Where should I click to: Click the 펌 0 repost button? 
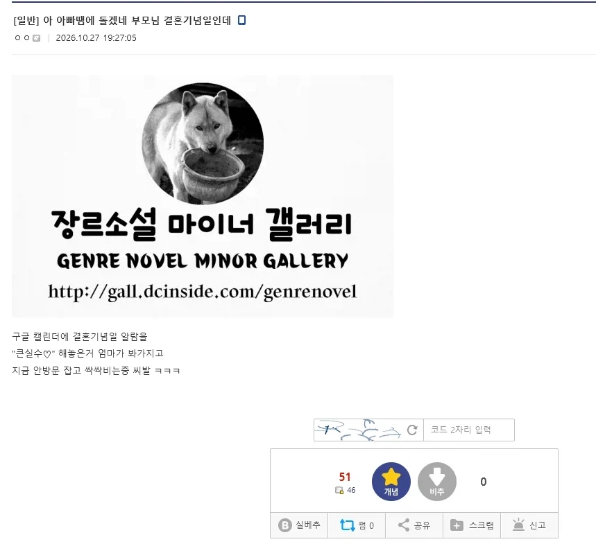pyautogui.click(x=357, y=525)
